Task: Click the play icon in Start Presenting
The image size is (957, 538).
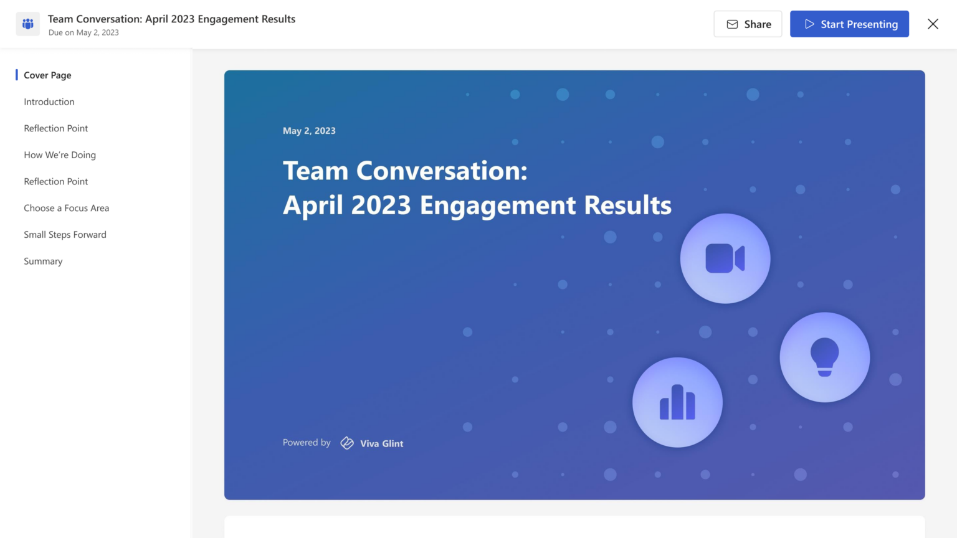Action: [809, 24]
